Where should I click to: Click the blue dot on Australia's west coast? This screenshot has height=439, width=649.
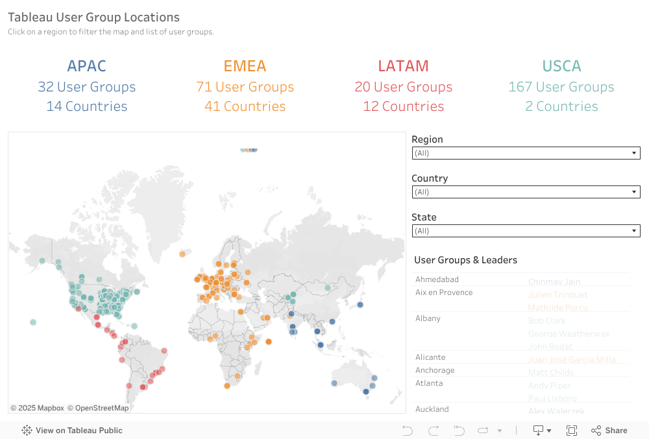coord(334,383)
